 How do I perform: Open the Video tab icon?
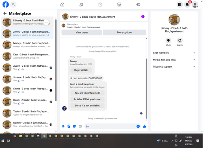(100, 4)
